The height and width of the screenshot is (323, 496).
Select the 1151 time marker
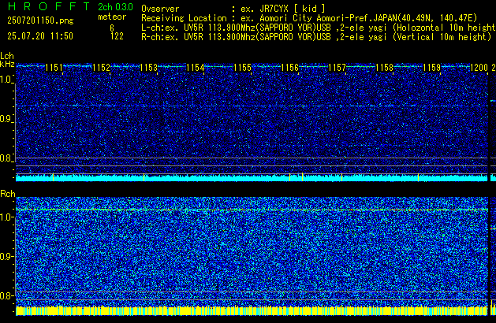pos(54,67)
